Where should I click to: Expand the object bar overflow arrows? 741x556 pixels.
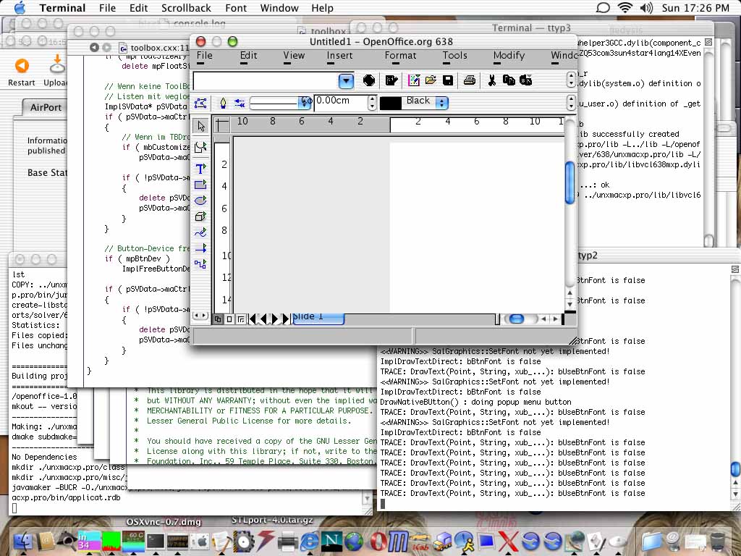571,103
